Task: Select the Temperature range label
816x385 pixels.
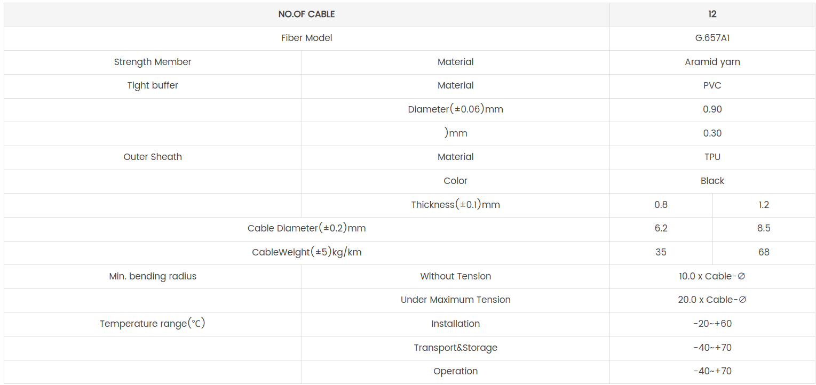Action: [153, 324]
